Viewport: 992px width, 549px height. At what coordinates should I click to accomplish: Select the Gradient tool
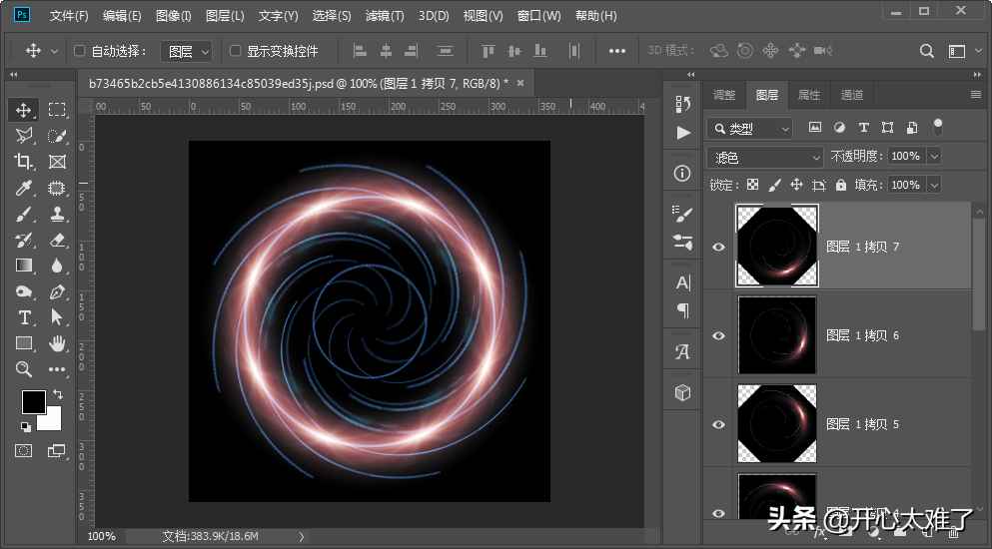point(23,266)
